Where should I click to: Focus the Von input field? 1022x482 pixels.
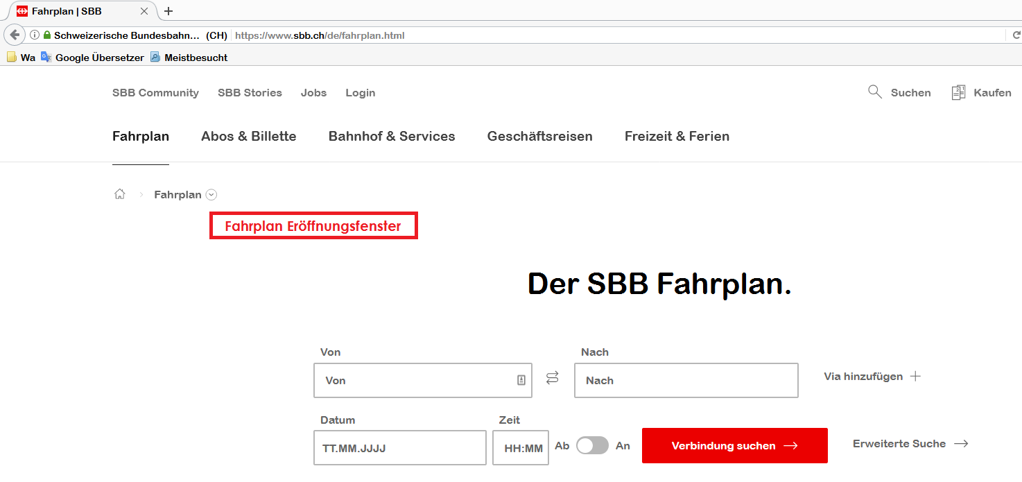423,380
